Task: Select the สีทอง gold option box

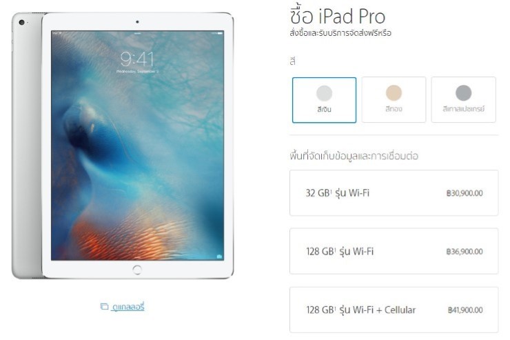Action: tap(394, 99)
